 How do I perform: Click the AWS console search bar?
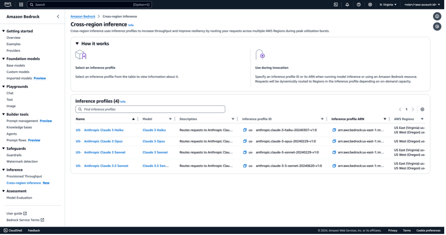(90, 5)
